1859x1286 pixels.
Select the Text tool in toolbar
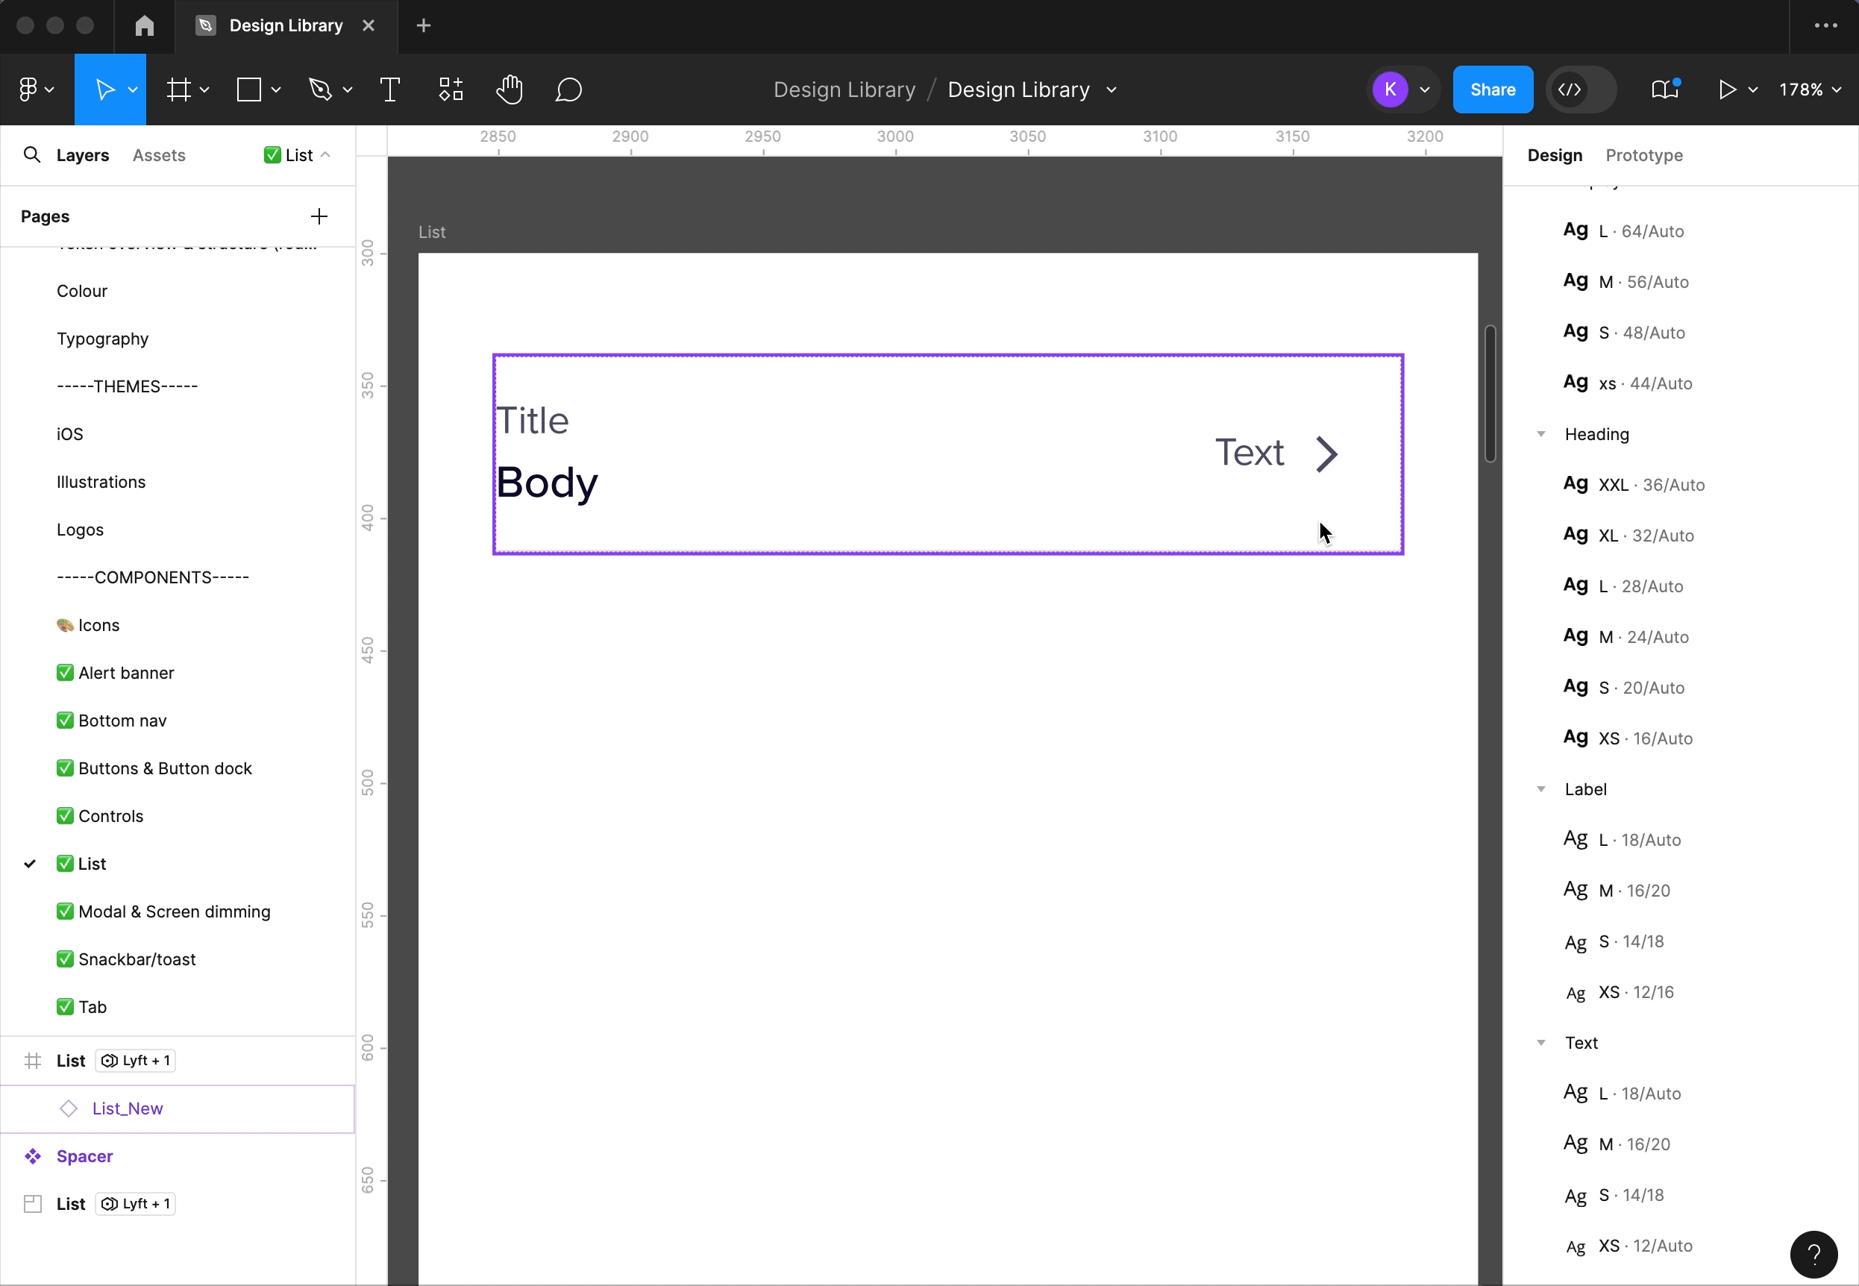click(x=390, y=90)
